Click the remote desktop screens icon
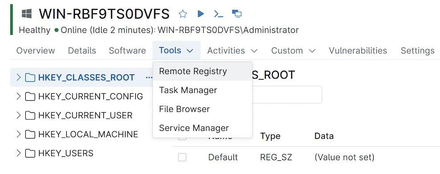440x174 pixels. [x=237, y=14]
